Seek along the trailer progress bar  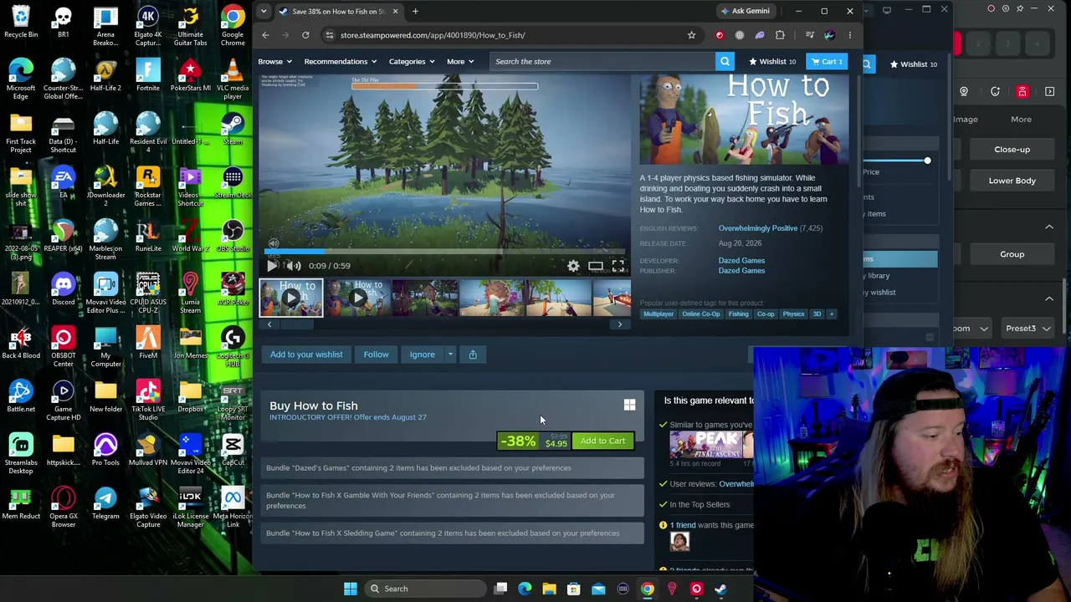pyautogui.click(x=444, y=251)
